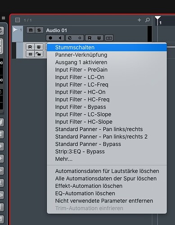This screenshot has height=225, width=175.
Task: Click the add track plus icon
Action: [x=139, y=20]
